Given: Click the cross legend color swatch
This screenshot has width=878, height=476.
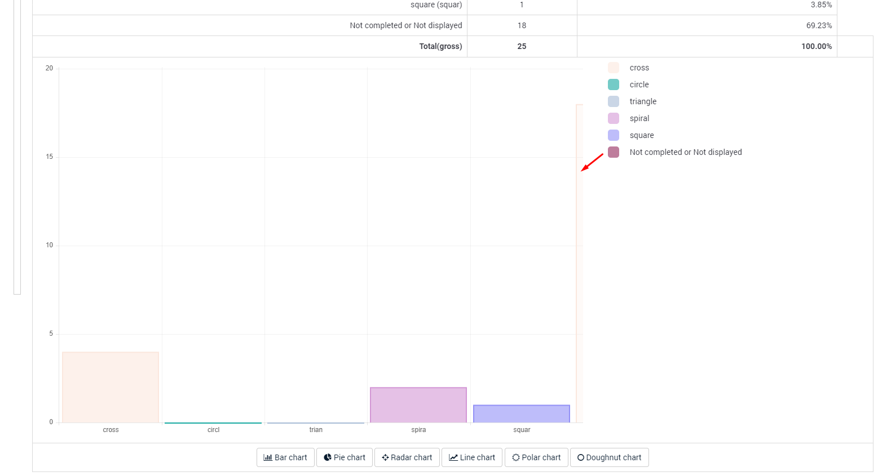Looking at the screenshot, I should pyautogui.click(x=614, y=68).
